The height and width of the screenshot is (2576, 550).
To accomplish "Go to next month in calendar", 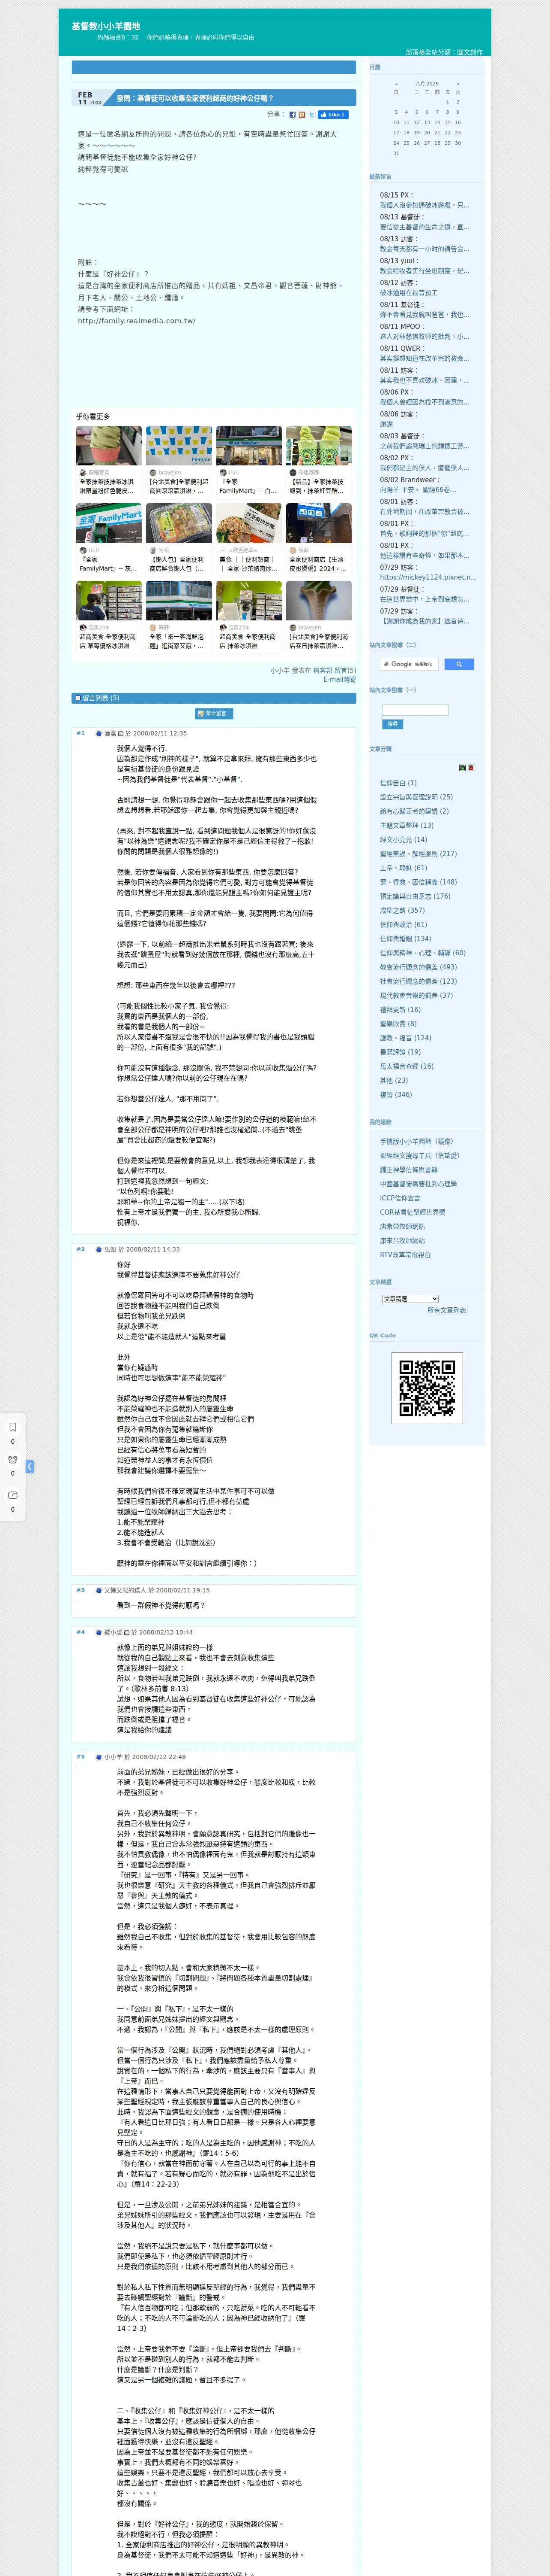I will [458, 84].
